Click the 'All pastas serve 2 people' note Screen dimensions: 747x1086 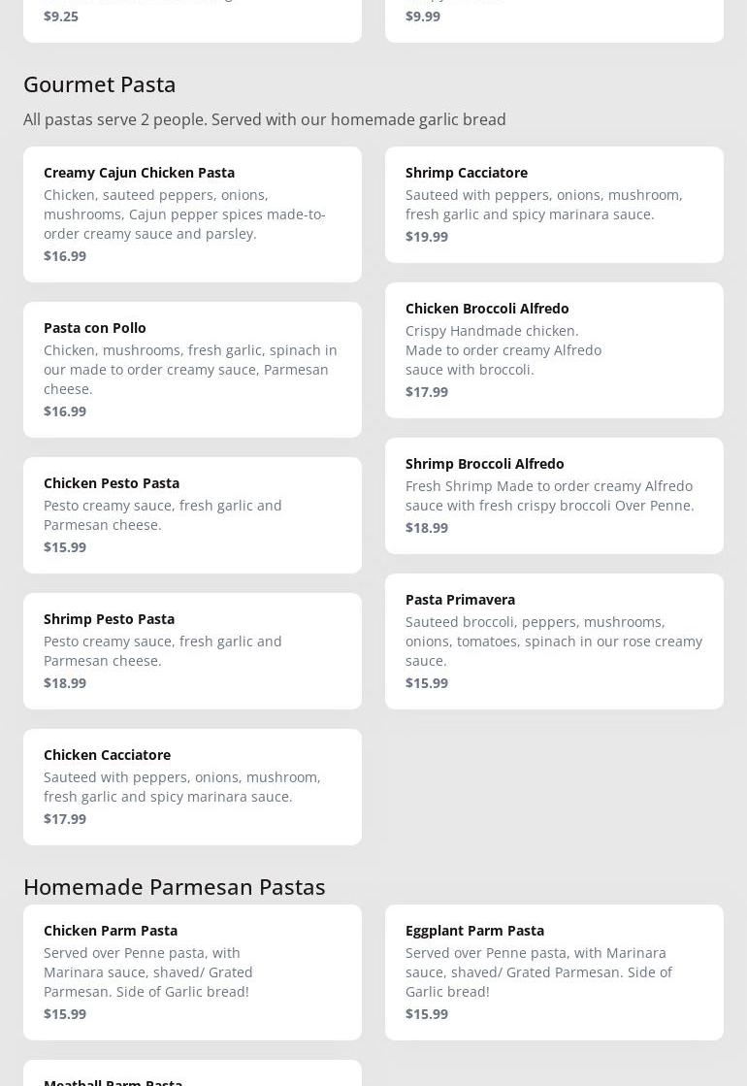coord(264,119)
